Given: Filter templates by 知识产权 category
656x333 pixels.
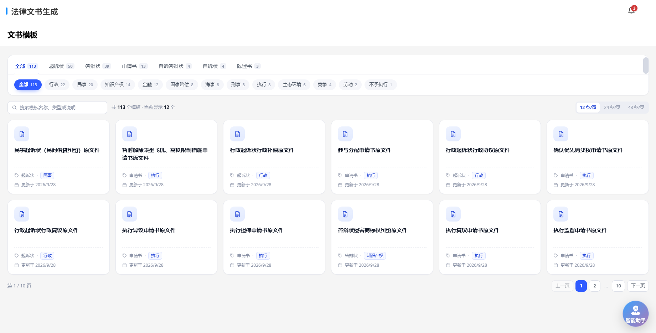Looking at the screenshot, I should pos(118,85).
